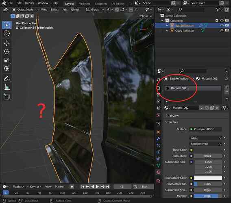Hide Bad Reflection in viewport
Screen dimensions: 231x203
222,25
